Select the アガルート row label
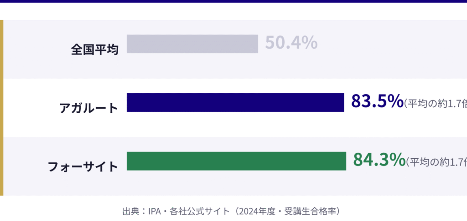The height and width of the screenshot is (221, 467). pyautogui.click(x=88, y=108)
